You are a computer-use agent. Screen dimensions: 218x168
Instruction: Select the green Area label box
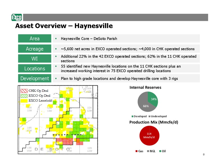(35, 38)
